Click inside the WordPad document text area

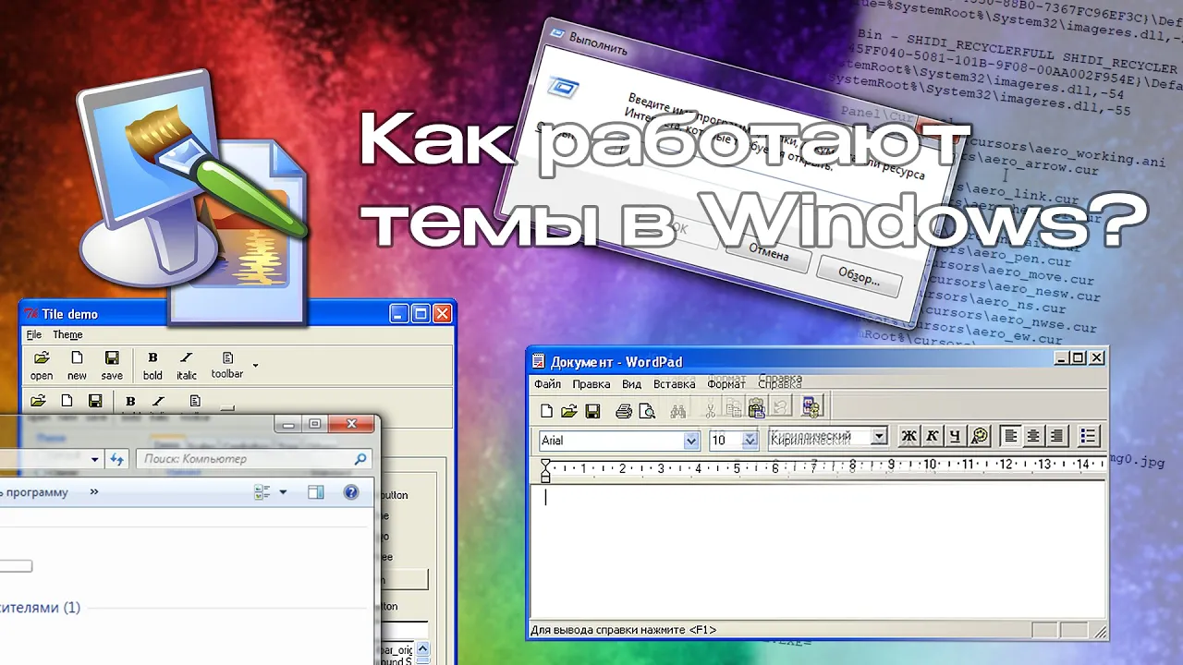tap(817, 550)
